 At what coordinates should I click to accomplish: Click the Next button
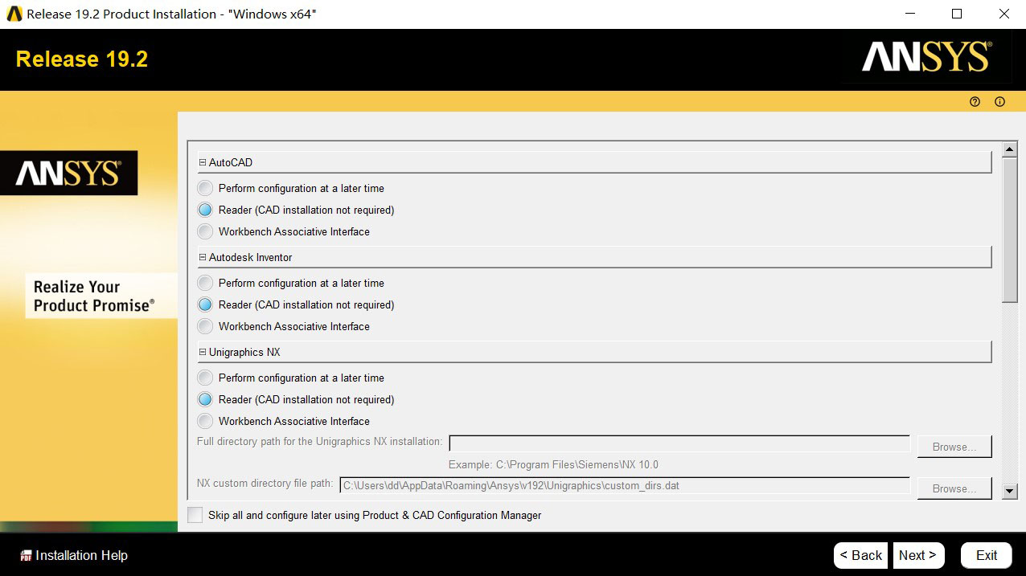917,555
